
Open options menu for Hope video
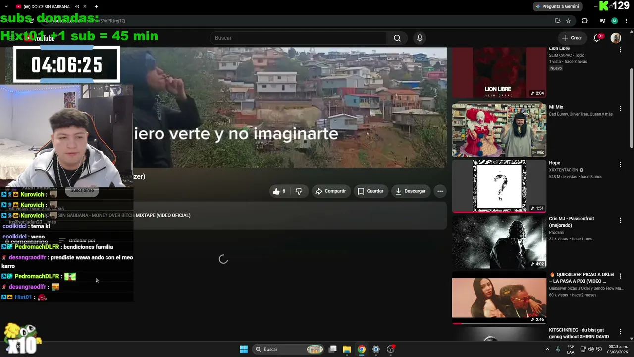[620, 164]
